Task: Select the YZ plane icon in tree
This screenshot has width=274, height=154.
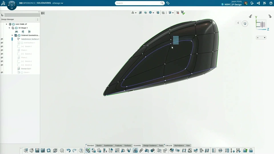Action: [23, 32]
